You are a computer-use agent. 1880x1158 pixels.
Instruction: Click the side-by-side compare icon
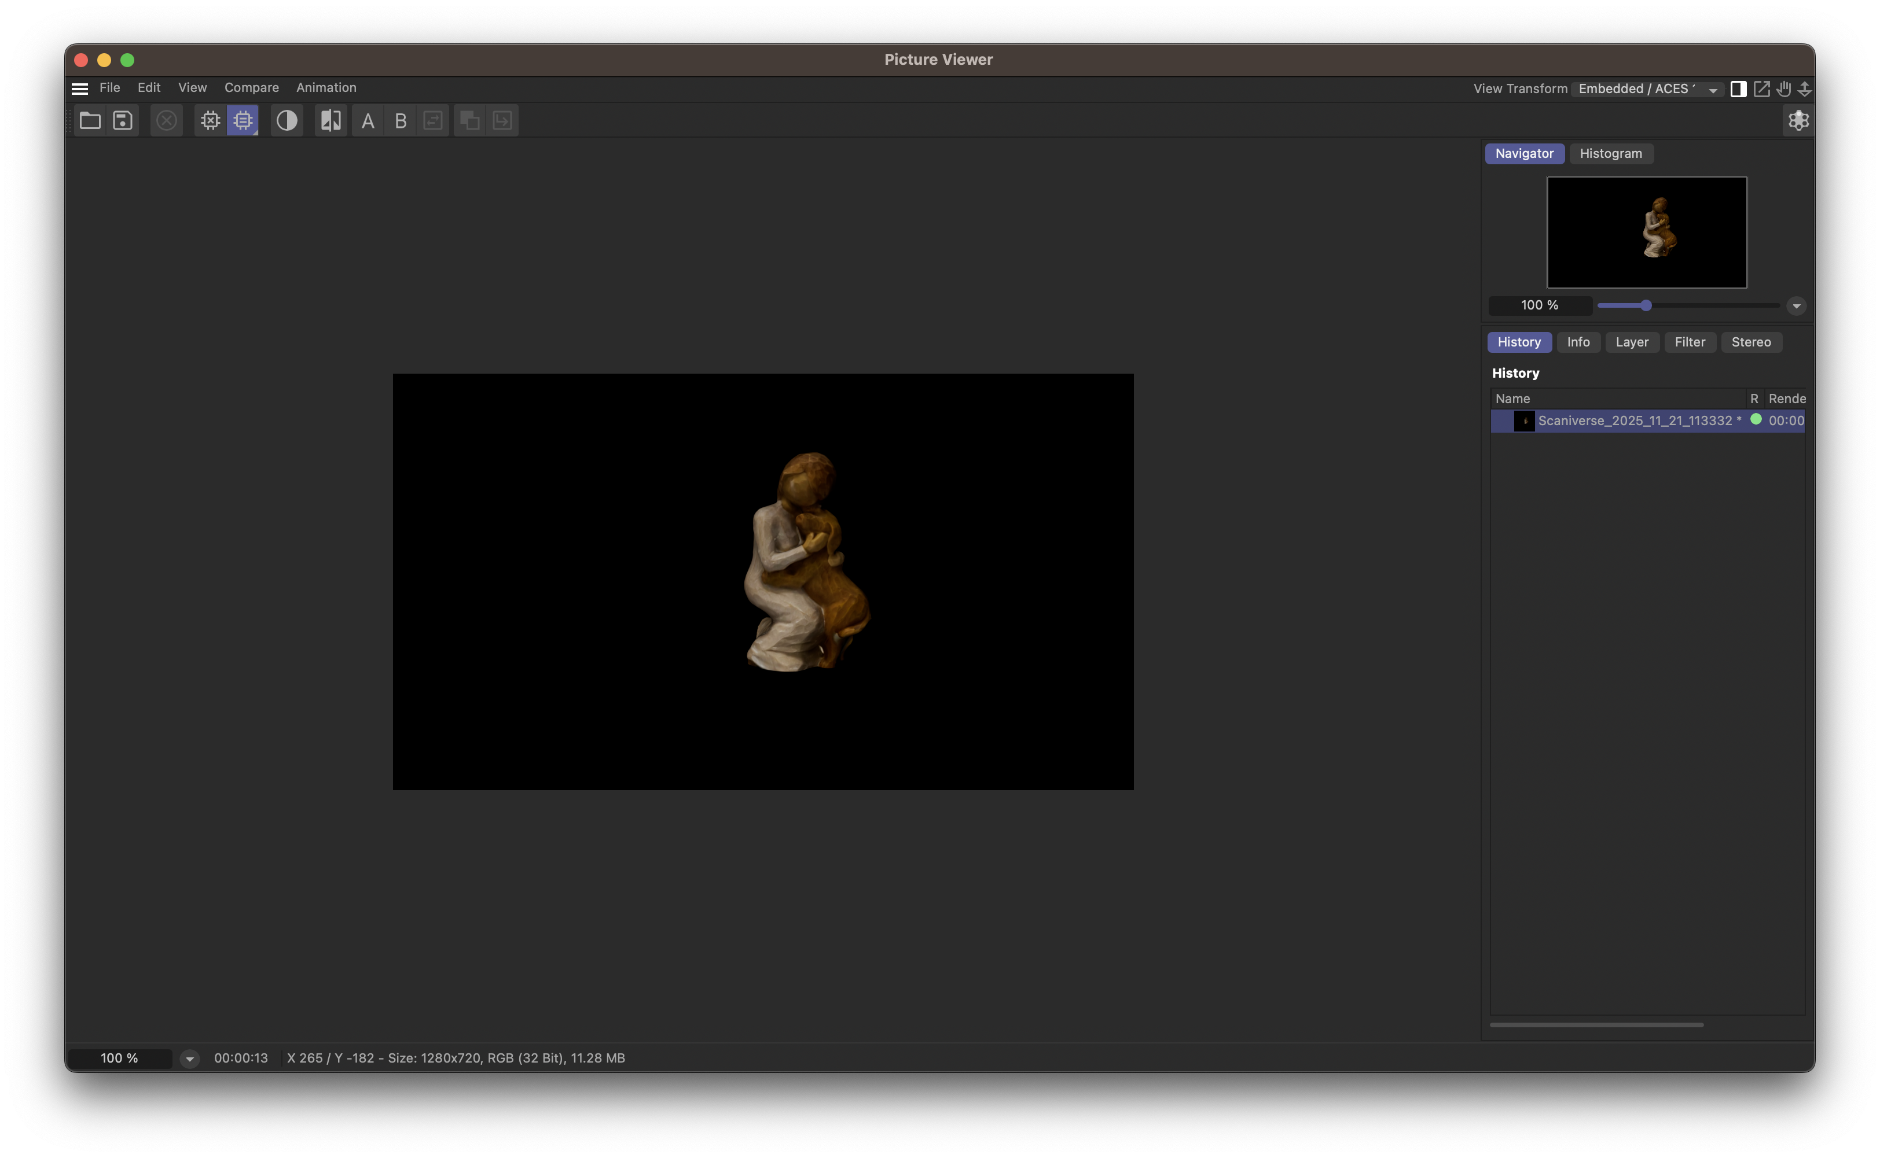pos(329,120)
